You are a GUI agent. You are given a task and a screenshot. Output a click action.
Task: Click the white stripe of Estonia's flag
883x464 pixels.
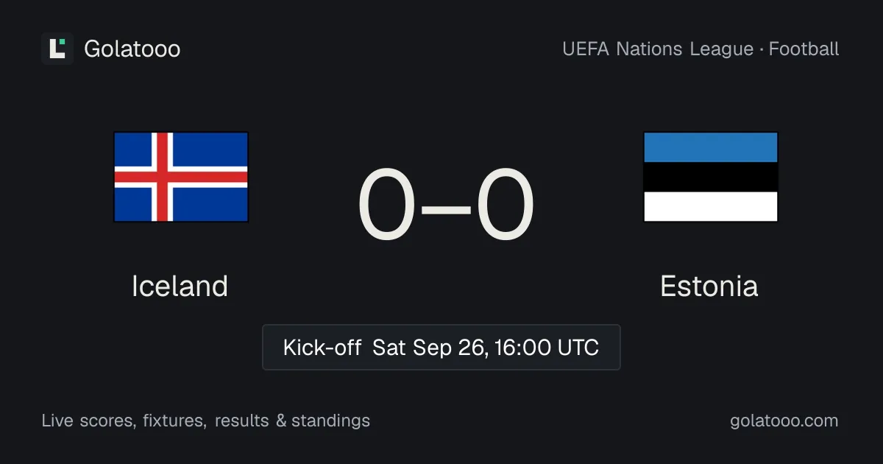pyautogui.click(x=711, y=207)
